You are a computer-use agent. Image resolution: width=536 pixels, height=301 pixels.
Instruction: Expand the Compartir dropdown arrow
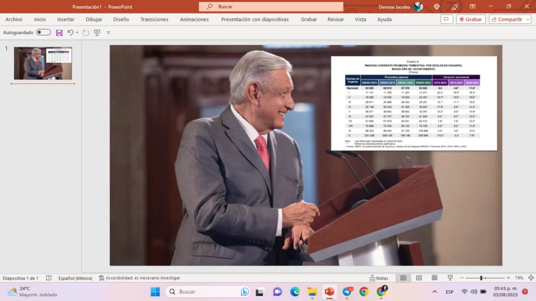pyautogui.click(x=528, y=19)
